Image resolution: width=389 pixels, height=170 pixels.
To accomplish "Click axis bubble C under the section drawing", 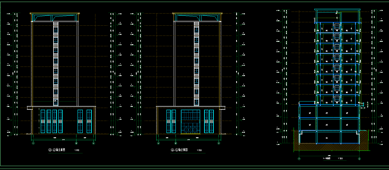I will pyautogui.click(x=359, y=159).
